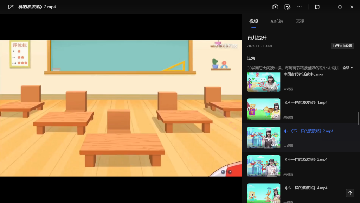
Task: Click the playlist vertical scrollbar
Action: [359, 118]
